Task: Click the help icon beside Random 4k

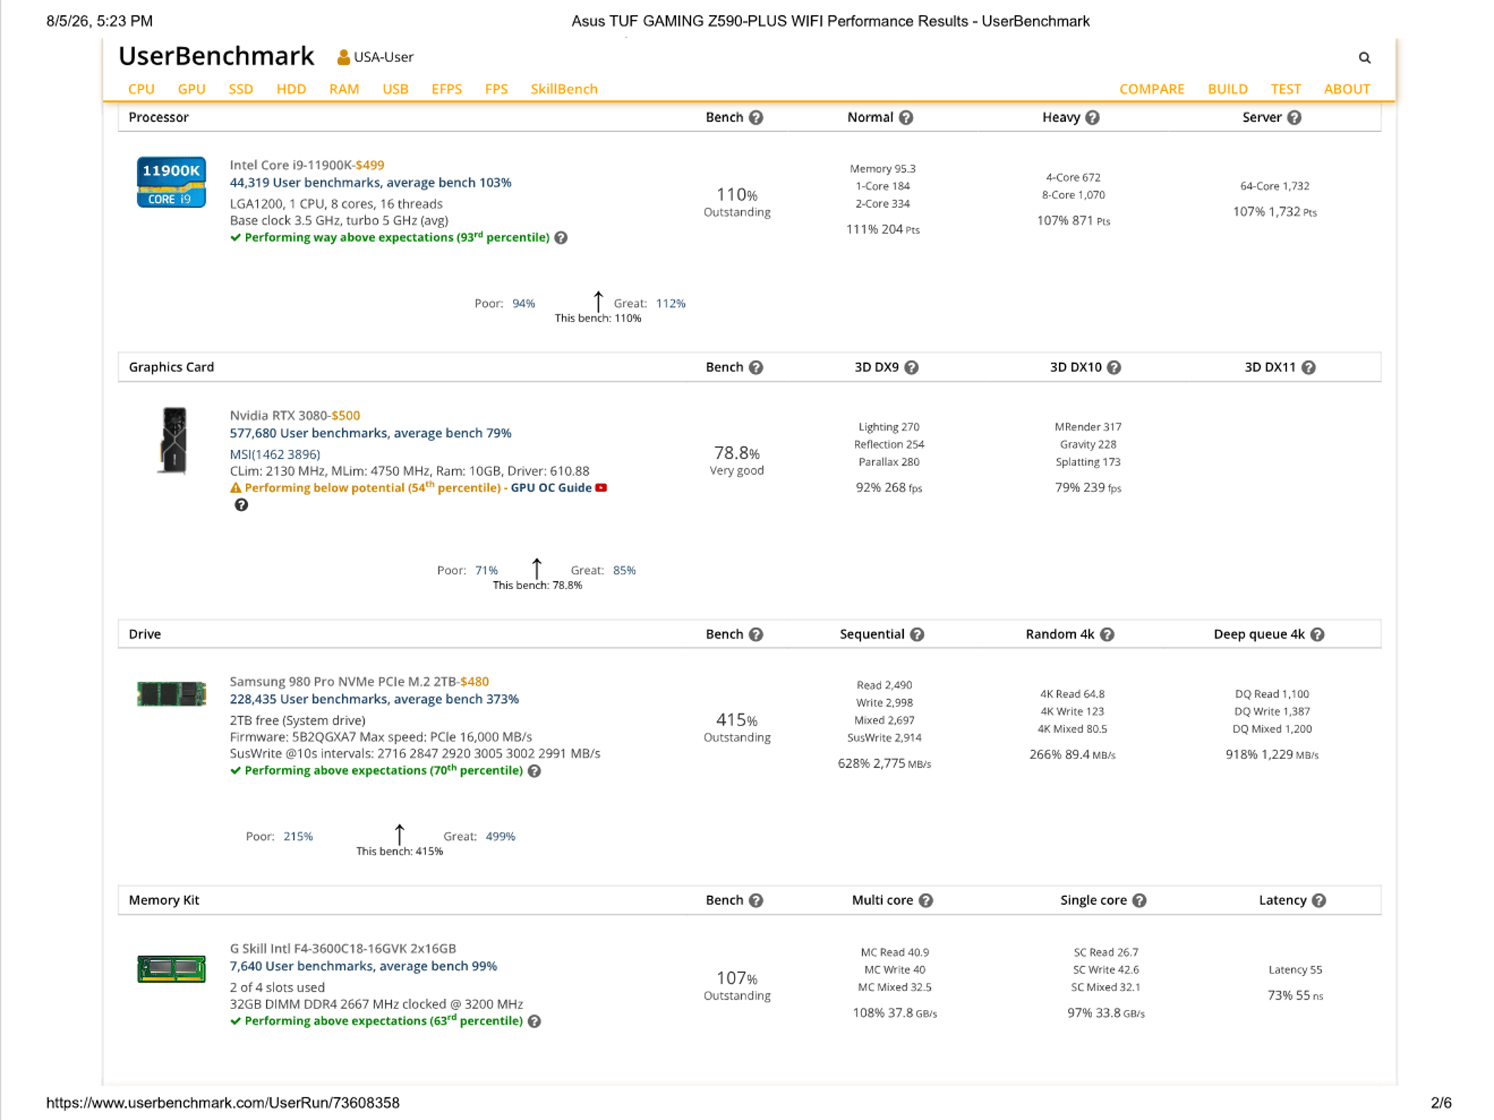Action: point(1107,634)
